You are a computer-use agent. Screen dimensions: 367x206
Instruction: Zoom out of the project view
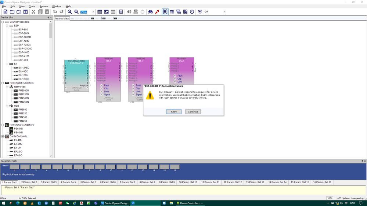[x=76, y=12]
